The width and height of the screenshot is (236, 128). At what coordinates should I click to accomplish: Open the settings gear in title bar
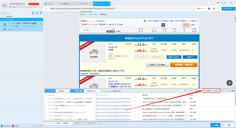225,3
